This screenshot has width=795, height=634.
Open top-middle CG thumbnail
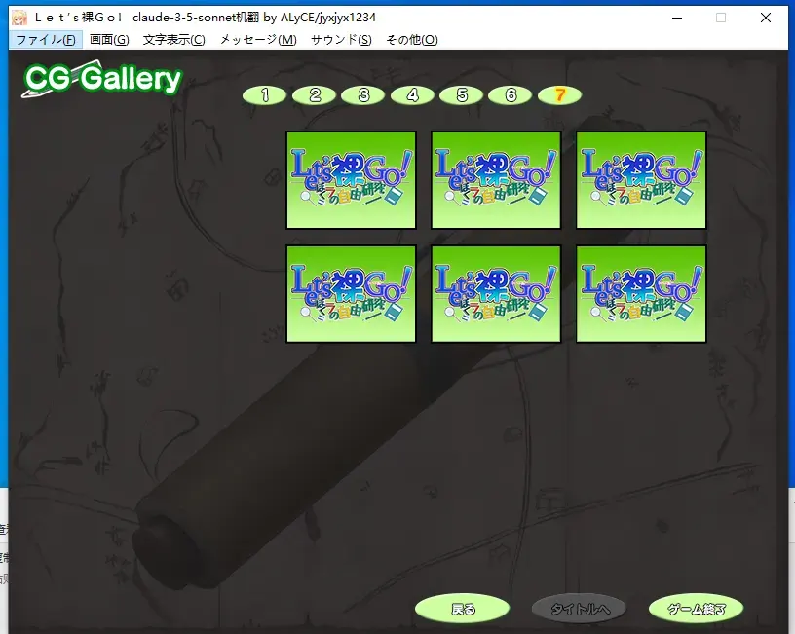click(496, 180)
